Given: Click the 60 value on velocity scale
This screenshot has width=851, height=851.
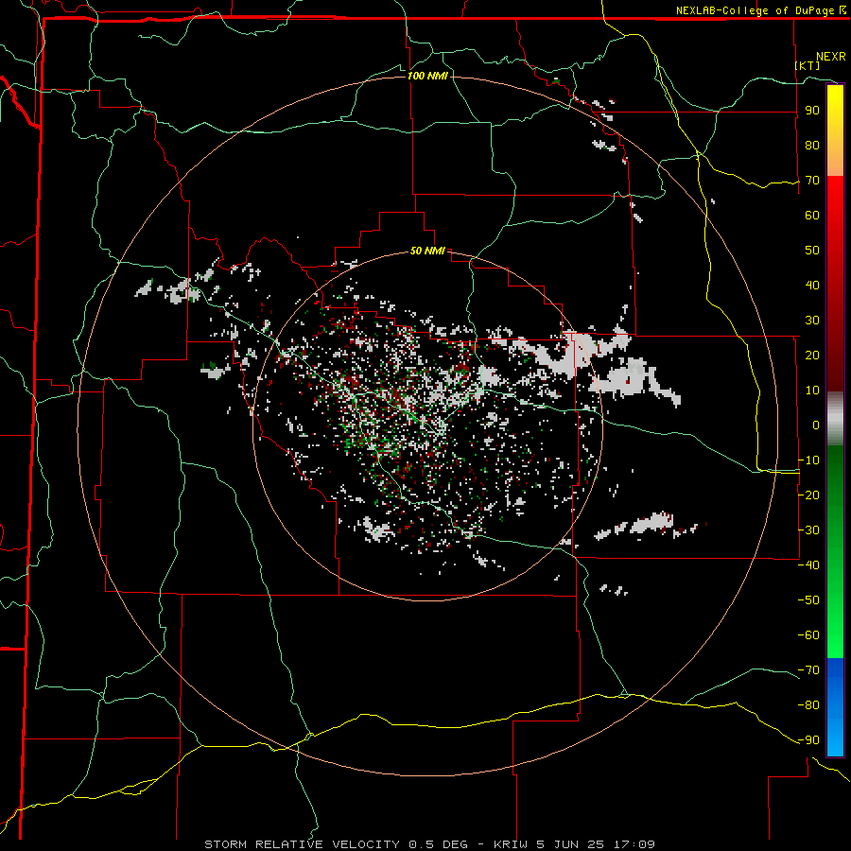Looking at the screenshot, I should tap(812, 216).
